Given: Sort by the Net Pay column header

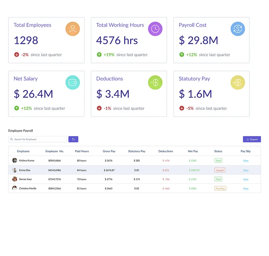Looking at the screenshot, I should (x=193, y=151).
